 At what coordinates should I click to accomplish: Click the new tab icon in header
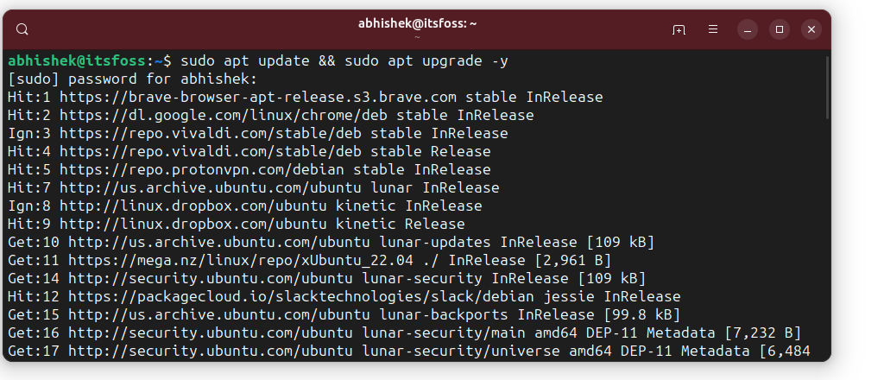[x=679, y=29]
